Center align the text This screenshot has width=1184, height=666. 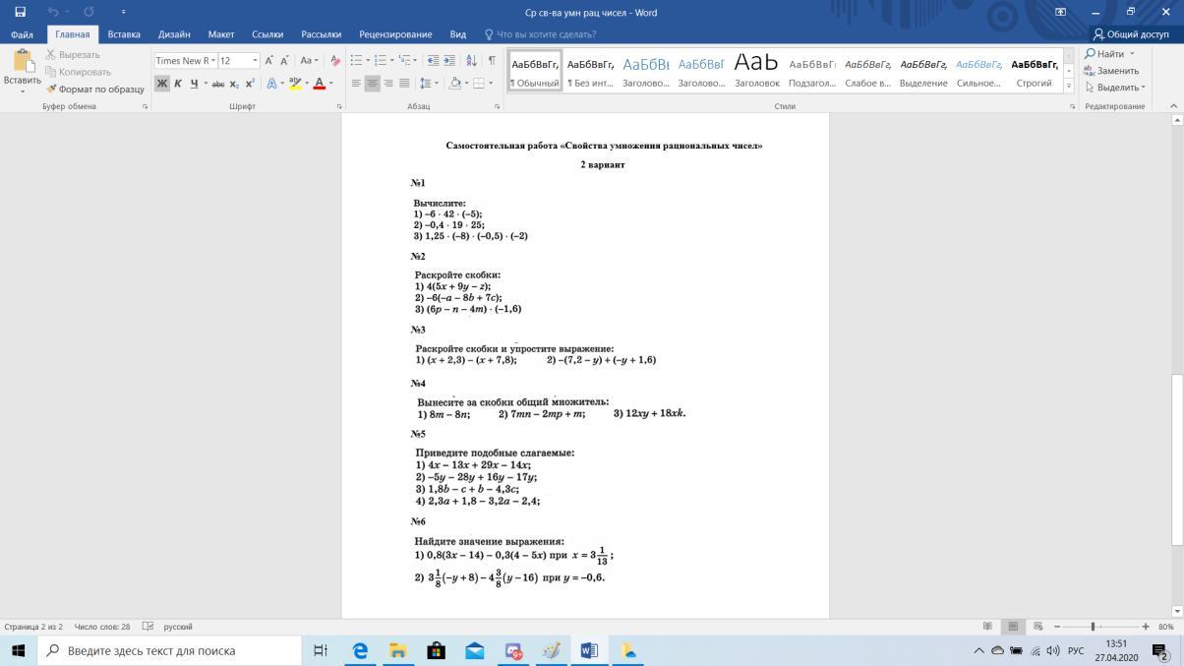pyautogui.click(x=372, y=84)
